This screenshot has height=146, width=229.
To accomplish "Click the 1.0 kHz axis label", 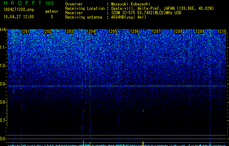I will point(3,66).
